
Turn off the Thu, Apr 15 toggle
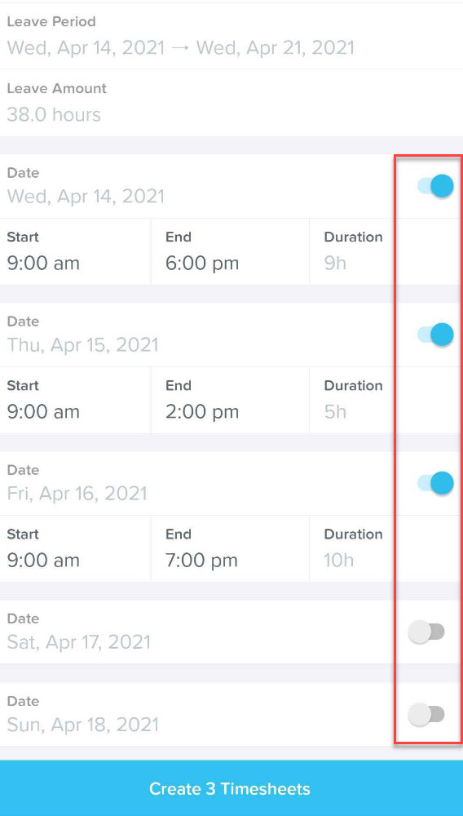click(x=435, y=334)
